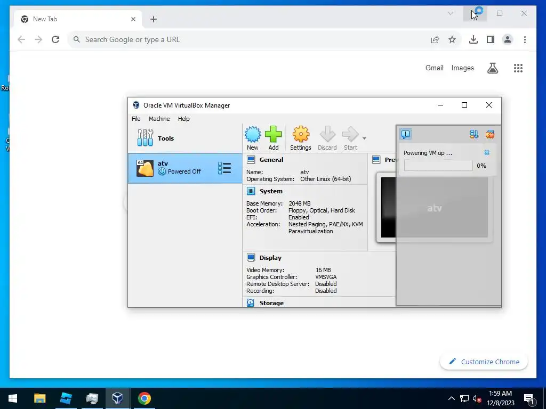546x409 pixels.
Task: Click the share page icon in Chrome
Action: point(435,39)
